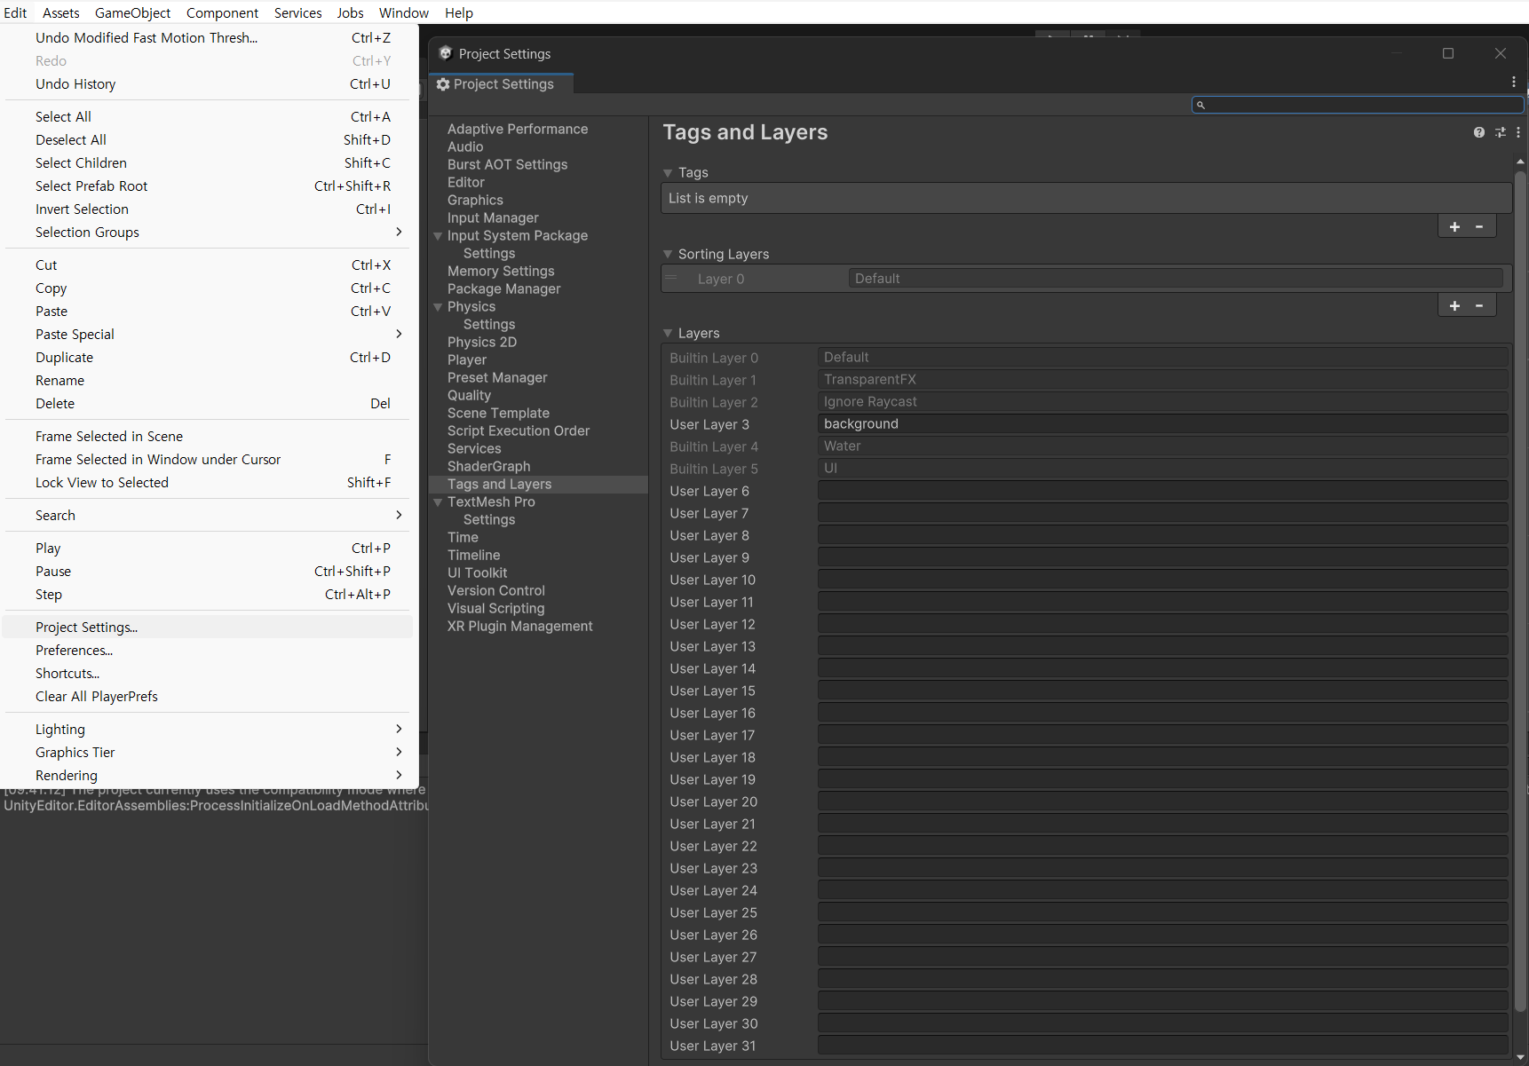1529x1066 pixels.
Task: Select XR Plugin Management category
Action: point(519,627)
